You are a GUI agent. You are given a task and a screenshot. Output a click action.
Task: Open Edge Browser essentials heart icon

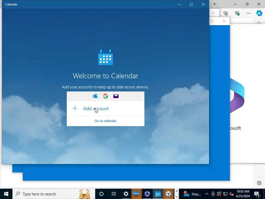(x=237, y=13)
